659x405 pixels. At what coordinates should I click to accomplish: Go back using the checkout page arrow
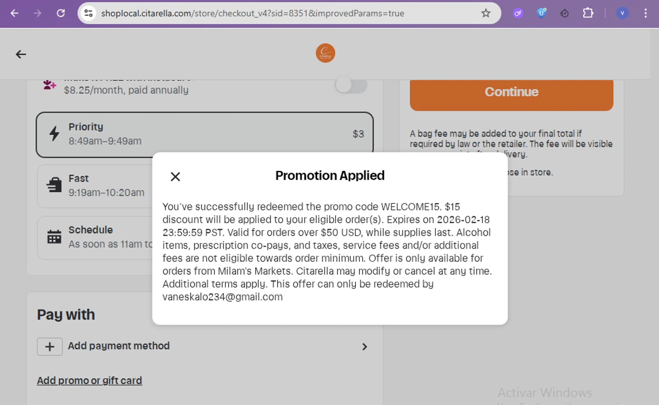21,54
